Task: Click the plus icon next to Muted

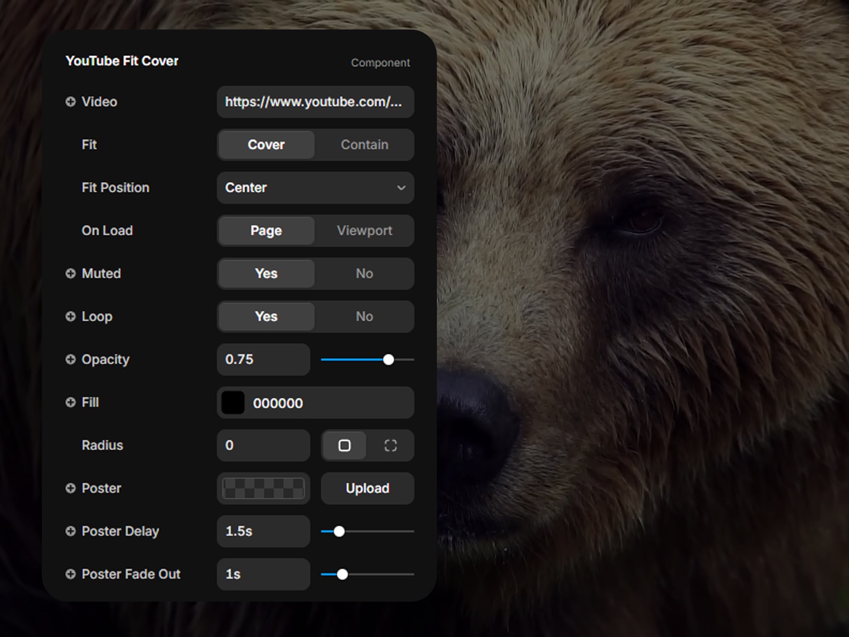Action: tap(71, 274)
